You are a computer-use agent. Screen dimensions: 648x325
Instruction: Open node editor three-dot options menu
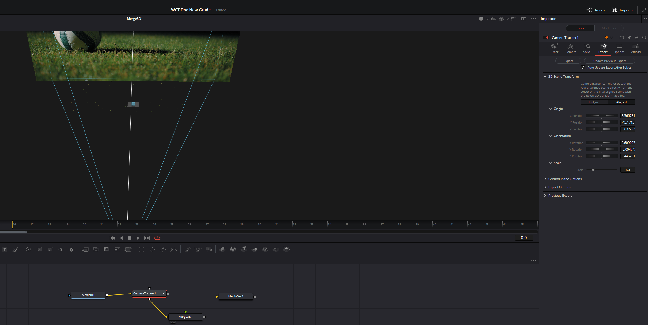(x=534, y=260)
